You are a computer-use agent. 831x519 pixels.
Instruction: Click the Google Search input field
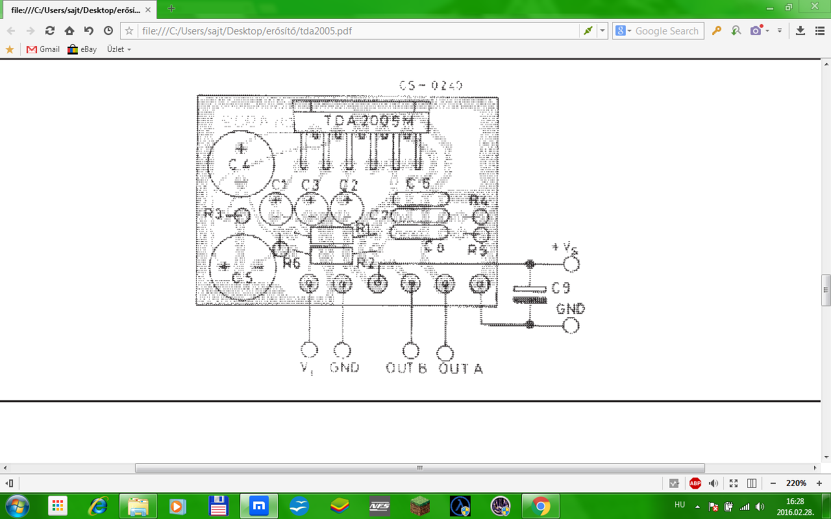668,30
